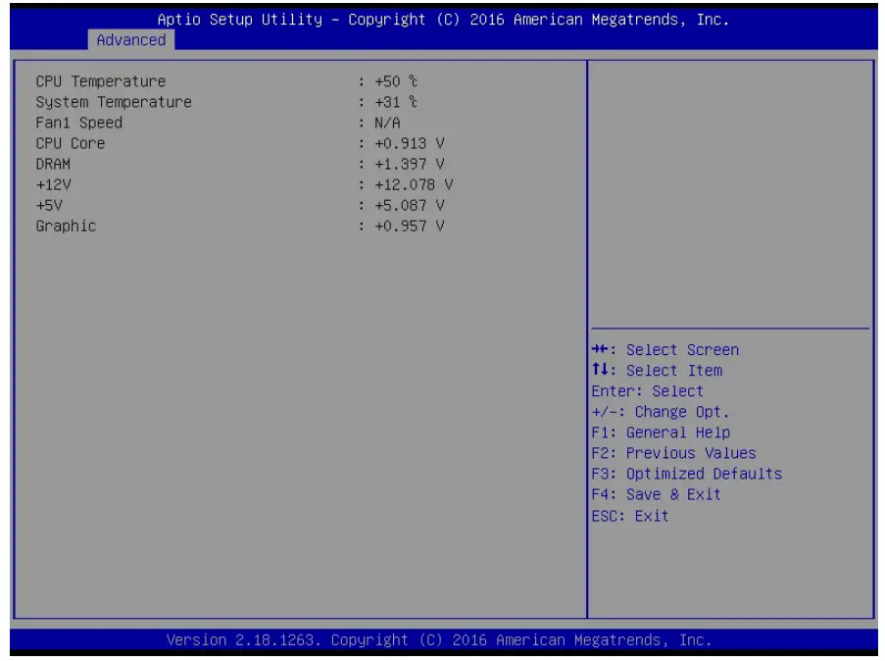The width and height of the screenshot is (885, 661).
Task: Click the Aptio Setup Utility title text
Action: tap(443, 20)
